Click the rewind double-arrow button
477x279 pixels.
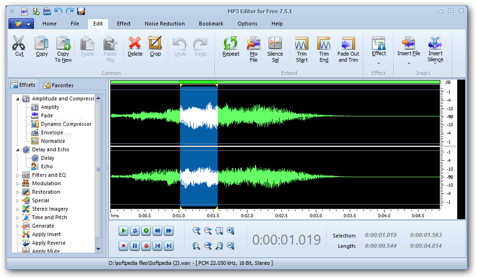click(x=157, y=230)
